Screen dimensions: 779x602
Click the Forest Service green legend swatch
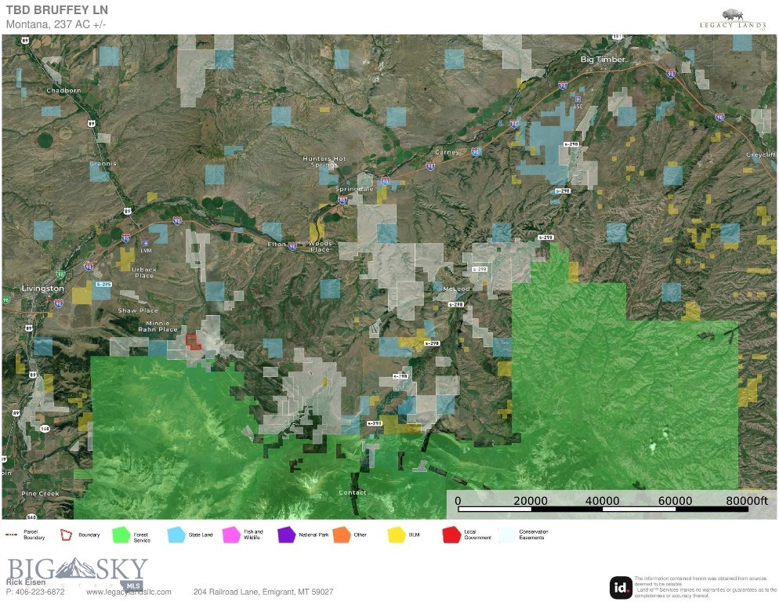120,535
